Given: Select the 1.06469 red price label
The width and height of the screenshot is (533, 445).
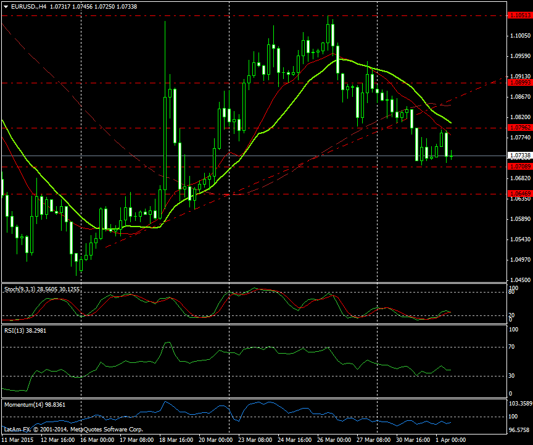Looking at the screenshot, I should coord(517,194).
